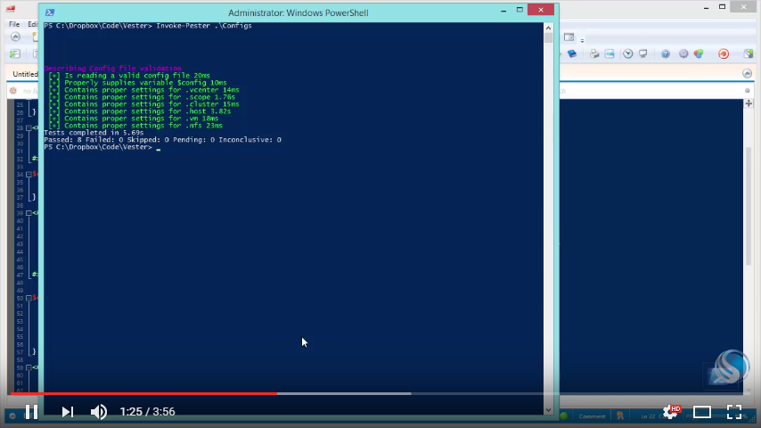Open the quick access toolbar dropdown arrow

pos(583,40)
